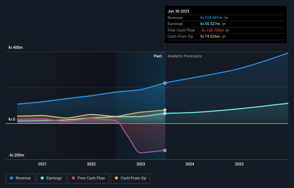Toggle the Free Cash Flow legend button

pyautogui.click(x=88, y=178)
